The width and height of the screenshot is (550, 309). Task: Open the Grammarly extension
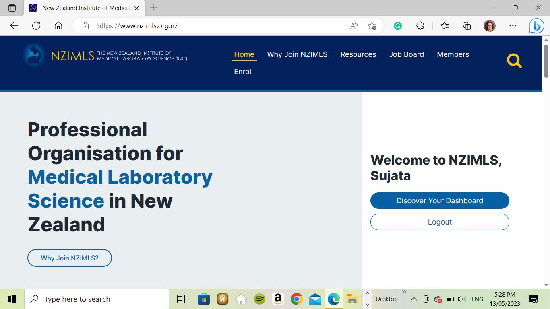[397, 26]
